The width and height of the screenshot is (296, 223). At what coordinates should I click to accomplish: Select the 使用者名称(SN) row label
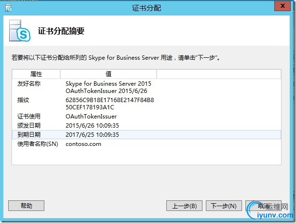[x=38, y=144]
